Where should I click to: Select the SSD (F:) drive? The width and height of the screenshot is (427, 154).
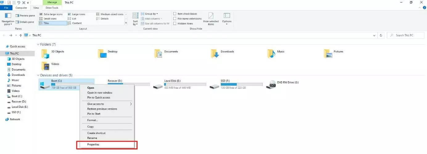tap(236, 84)
